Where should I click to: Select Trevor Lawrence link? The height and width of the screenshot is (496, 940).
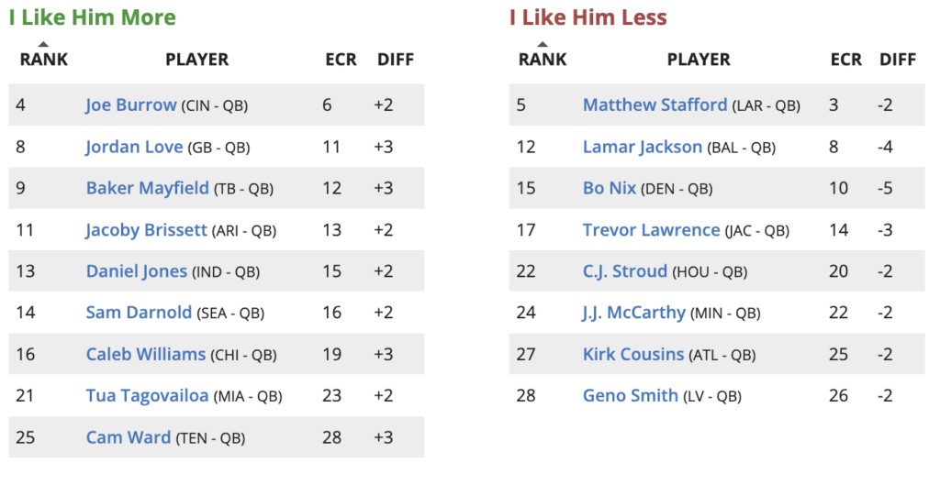point(651,230)
